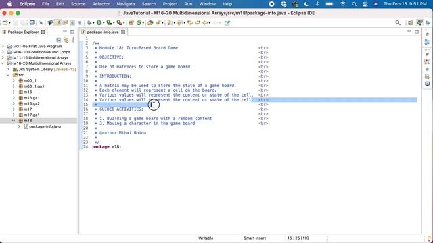Open the New wizard dropdown arrow

(9, 23)
